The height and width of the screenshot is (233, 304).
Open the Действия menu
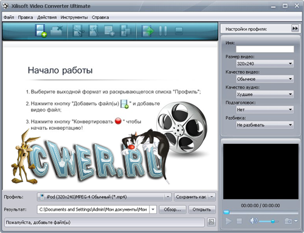pyautogui.click(x=47, y=18)
